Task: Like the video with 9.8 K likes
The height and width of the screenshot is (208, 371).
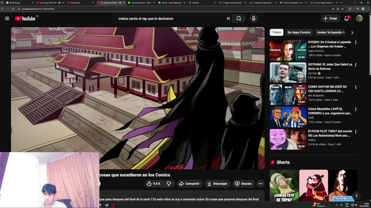Action: tap(154, 184)
